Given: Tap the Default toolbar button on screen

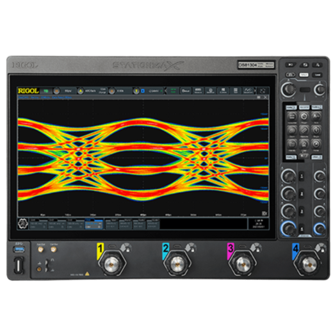Looking at the screenshot, I should point(185,91).
